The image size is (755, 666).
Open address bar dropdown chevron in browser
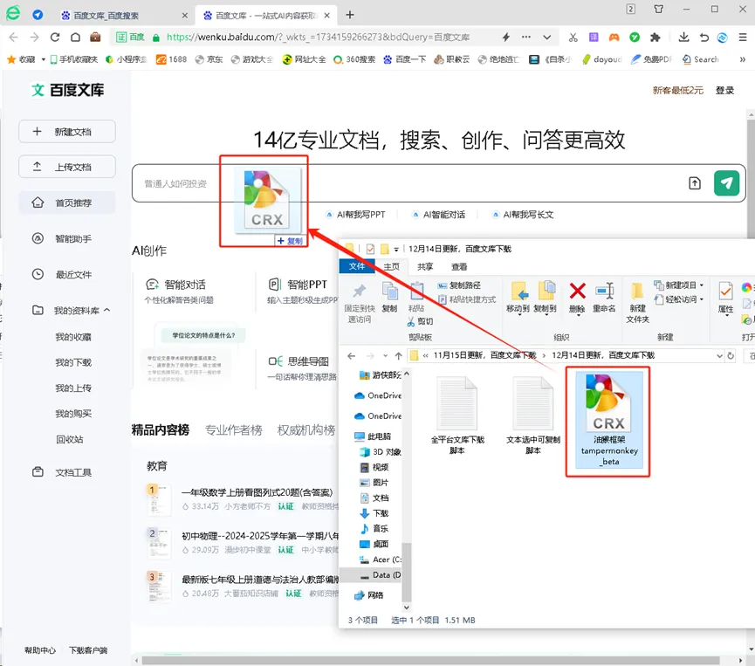point(546,37)
